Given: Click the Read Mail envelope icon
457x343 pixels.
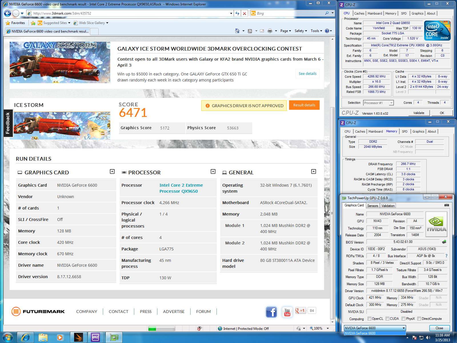Looking at the screenshot, I should [262, 31].
